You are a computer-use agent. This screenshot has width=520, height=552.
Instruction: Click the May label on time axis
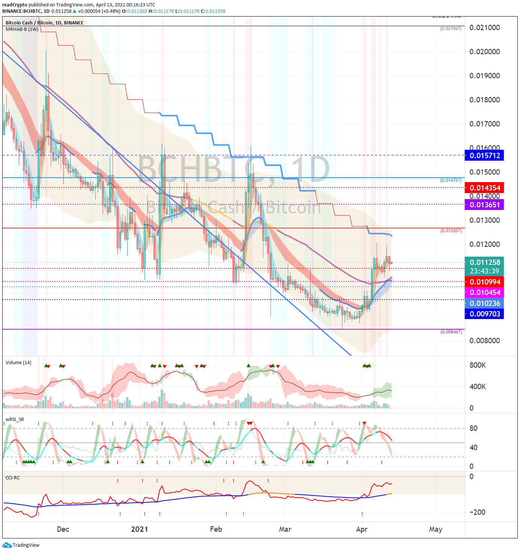coord(436,529)
